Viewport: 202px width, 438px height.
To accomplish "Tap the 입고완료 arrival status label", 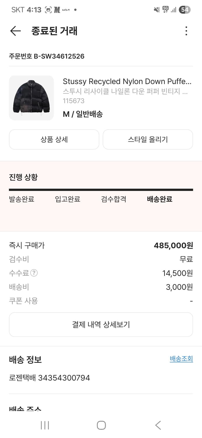I will pos(67,199).
